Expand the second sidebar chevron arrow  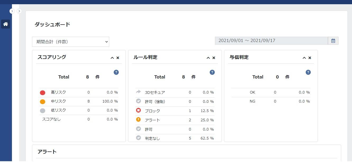[x=19, y=11]
